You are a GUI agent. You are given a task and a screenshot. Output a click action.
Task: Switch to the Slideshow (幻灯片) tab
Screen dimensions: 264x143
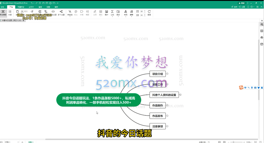31,7
